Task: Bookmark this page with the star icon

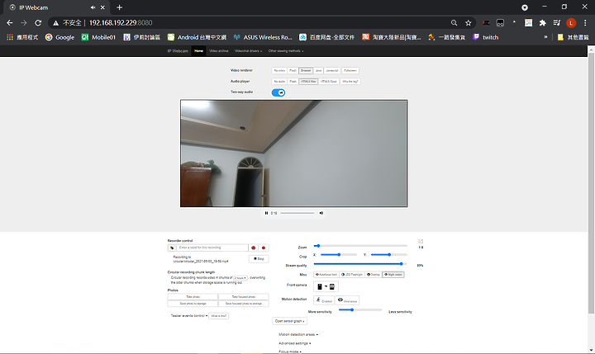Action: (x=469, y=23)
